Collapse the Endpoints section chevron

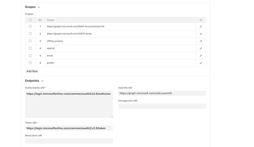pos(42,81)
